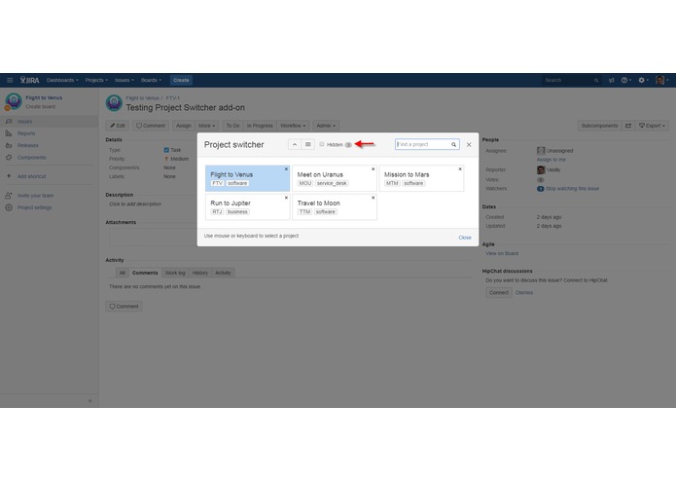Screen dimensions: 676x481
Task: Open the Export dropdown
Action: [652, 126]
